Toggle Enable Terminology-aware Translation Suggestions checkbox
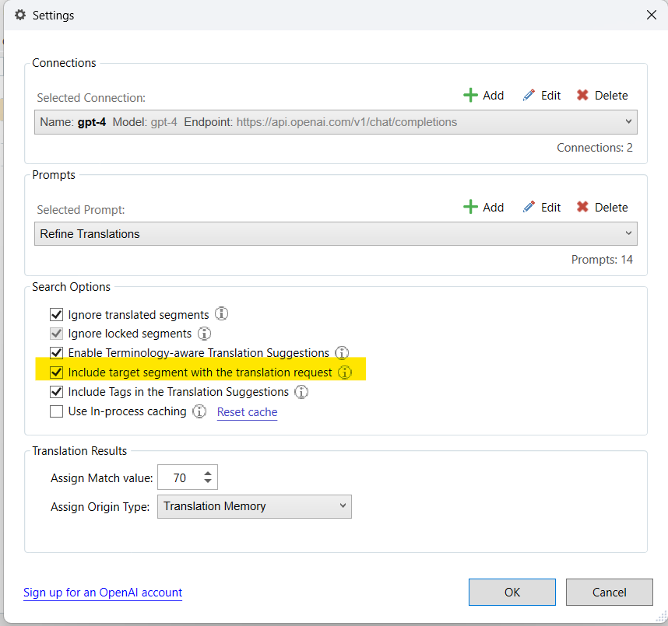The width and height of the screenshot is (668, 626). tap(56, 353)
